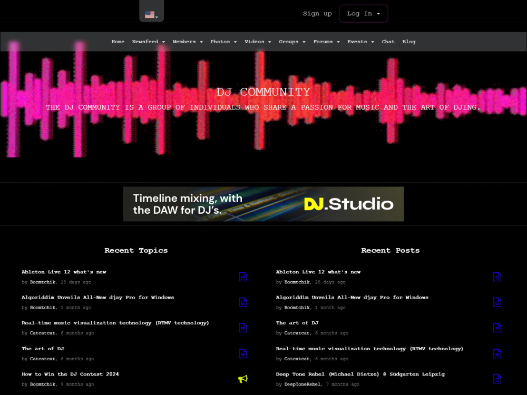The image size is (527, 395).
Task: Open Recent Posts 'Real-time music visualization technology'
Action: (x=370, y=349)
